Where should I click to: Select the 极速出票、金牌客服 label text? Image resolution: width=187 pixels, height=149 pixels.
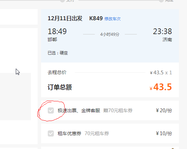click(79, 110)
